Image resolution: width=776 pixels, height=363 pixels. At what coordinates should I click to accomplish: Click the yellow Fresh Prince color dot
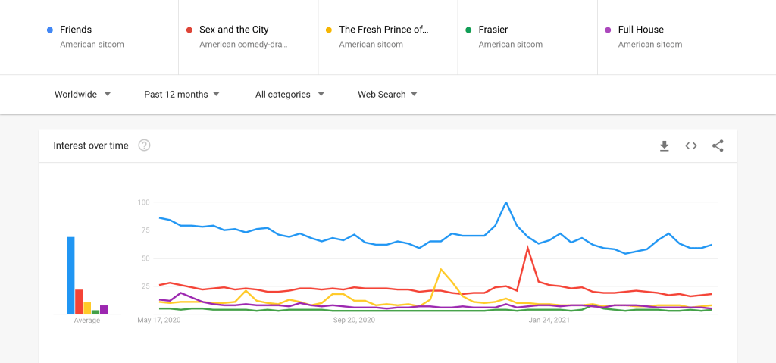click(328, 30)
